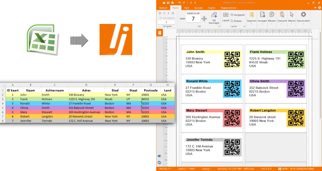Select the QR code on Mary Stewart label
Viewport: 322px width, 171px height.
pos(232,118)
